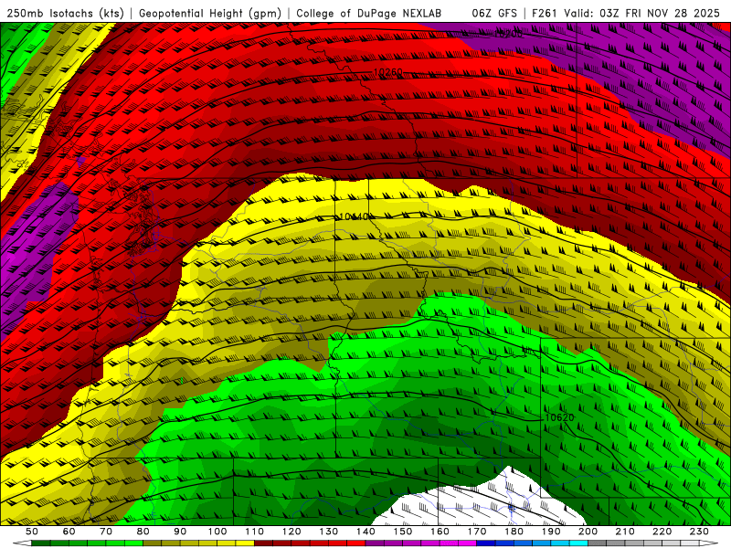
Task: Click the darkest green swatch below 50
Action: click(40, 543)
